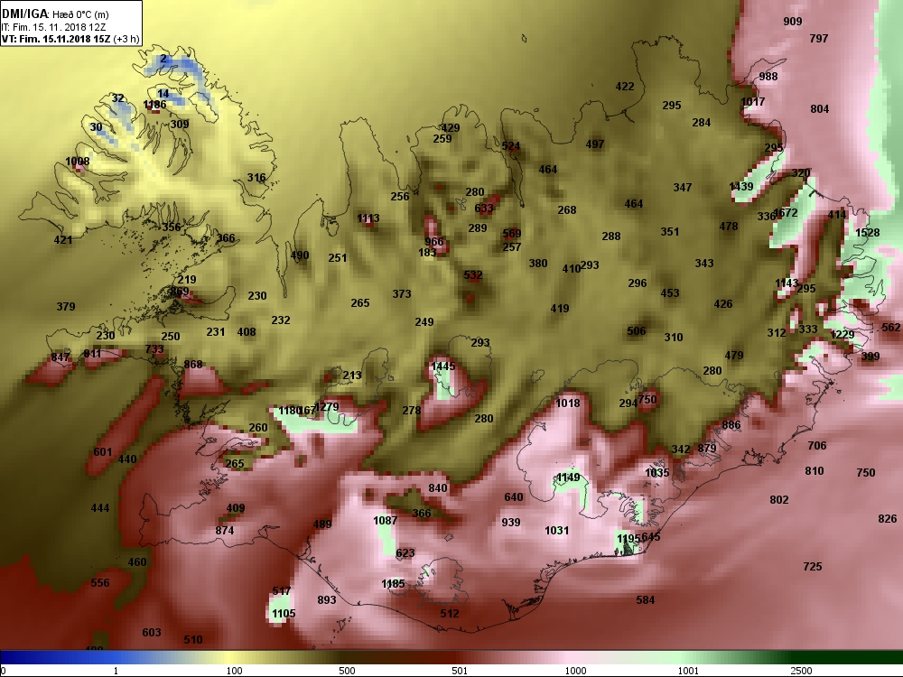Click the map value '1035'
Image resolution: width=903 pixels, height=677 pixels.
[x=656, y=473]
